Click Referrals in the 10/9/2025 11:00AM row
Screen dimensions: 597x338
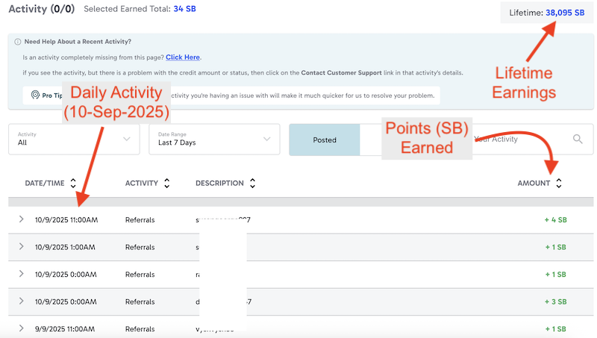(140, 220)
